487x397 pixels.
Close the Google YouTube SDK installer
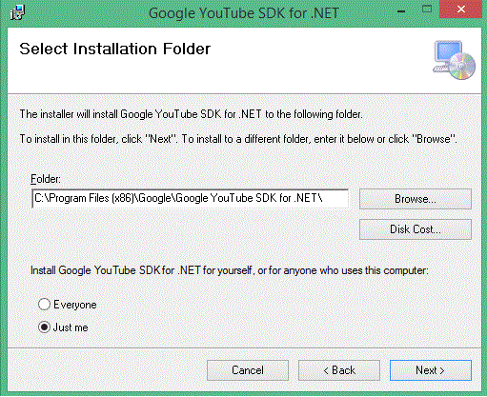tap(460, 10)
